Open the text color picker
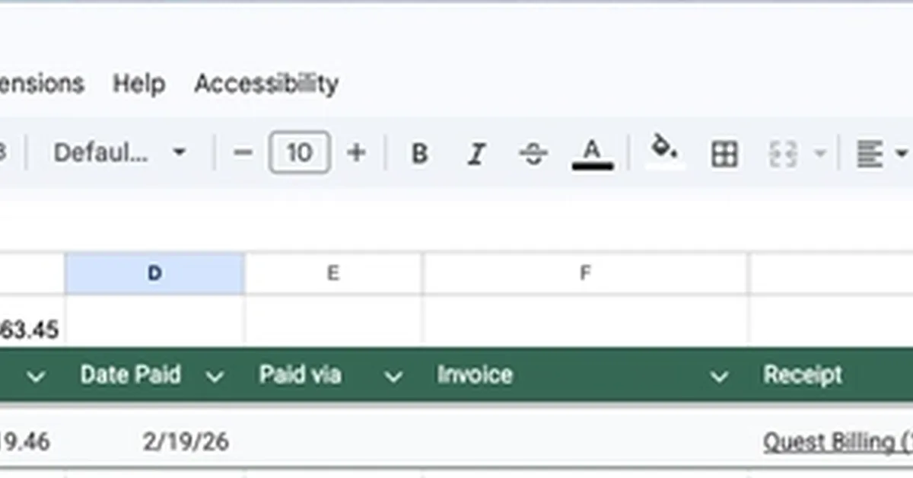The width and height of the screenshot is (913, 478). pyautogui.click(x=591, y=153)
